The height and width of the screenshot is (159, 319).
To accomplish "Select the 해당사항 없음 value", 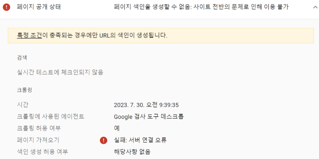I will pyautogui.click(x=132, y=152).
